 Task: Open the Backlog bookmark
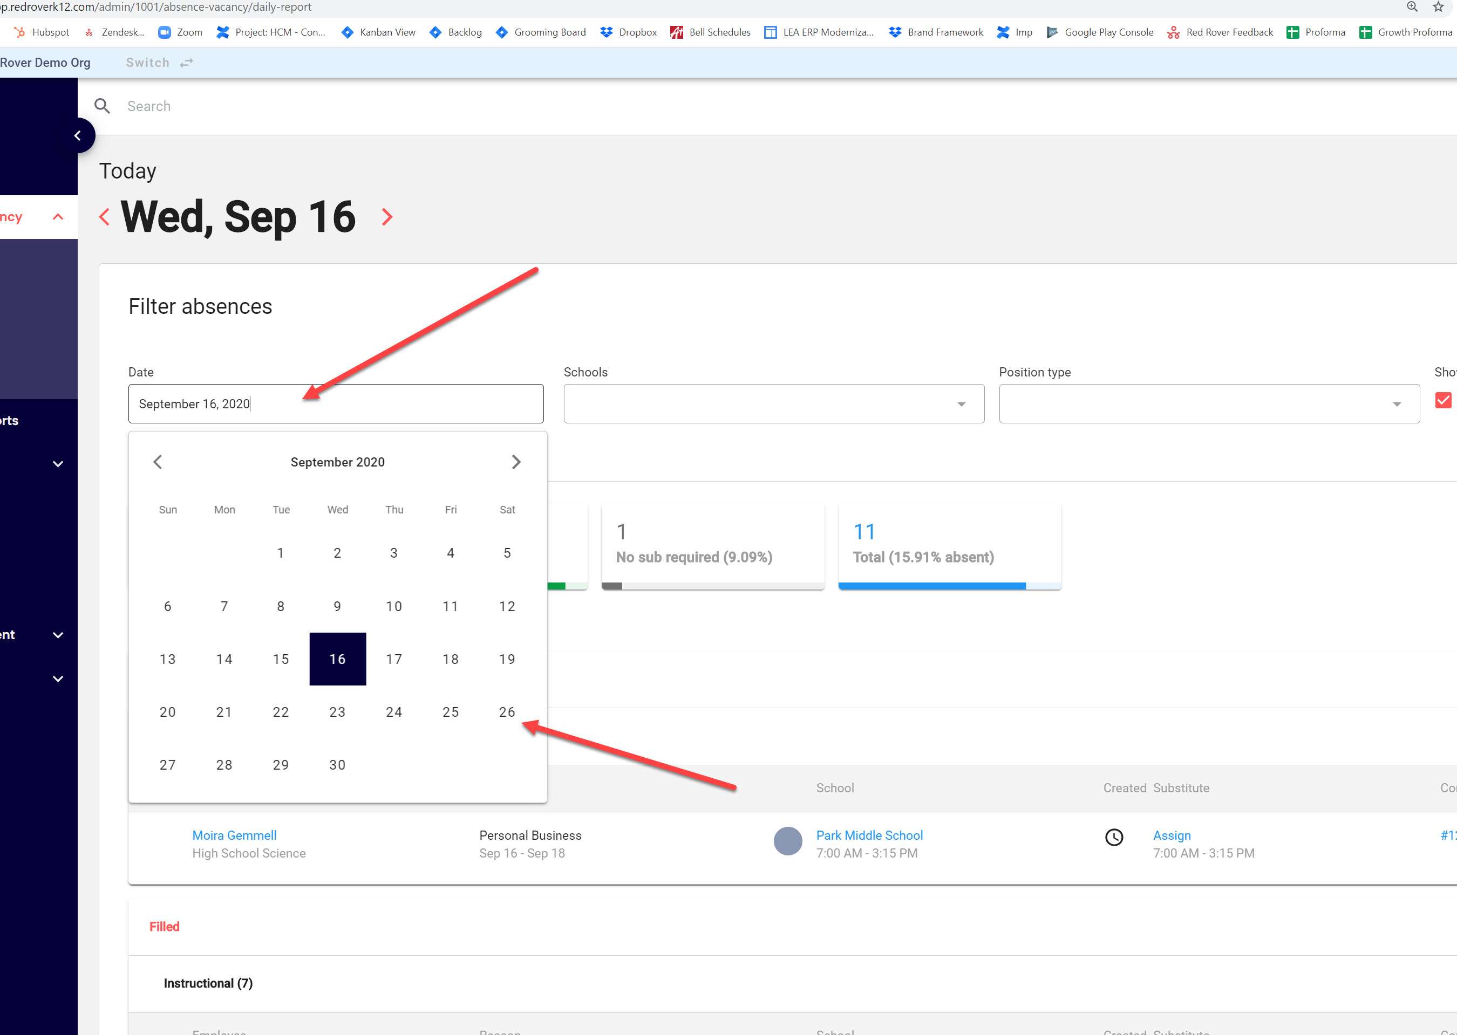point(456,32)
